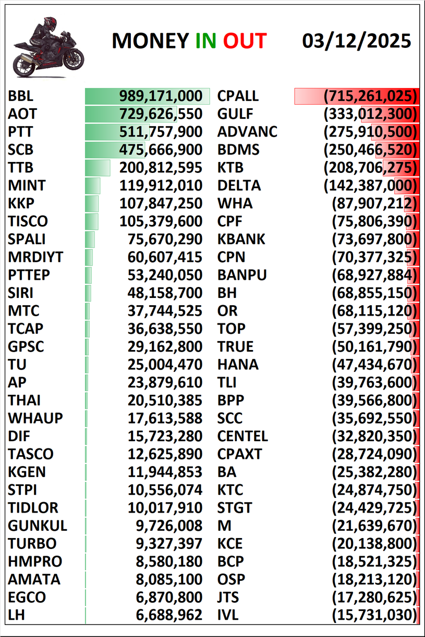Click the MONEY IN OUT title

pos(189,41)
